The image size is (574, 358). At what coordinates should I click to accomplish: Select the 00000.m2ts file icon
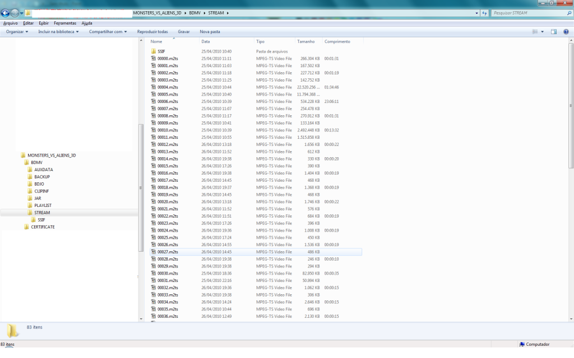tap(154, 58)
